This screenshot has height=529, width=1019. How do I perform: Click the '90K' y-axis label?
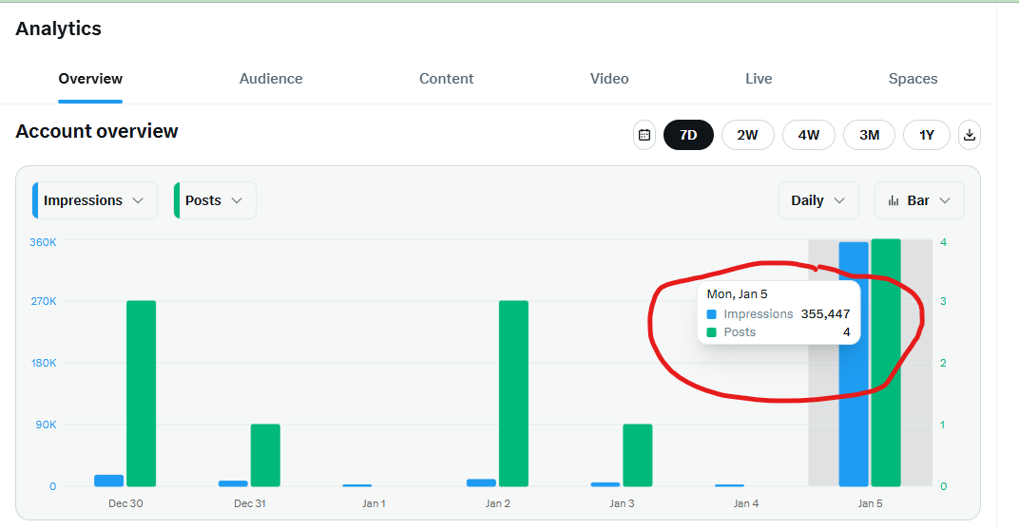tap(47, 425)
